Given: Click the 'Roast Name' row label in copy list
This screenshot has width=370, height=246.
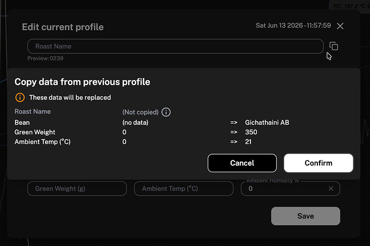Looking at the screenshot, I should click(33, 112).
